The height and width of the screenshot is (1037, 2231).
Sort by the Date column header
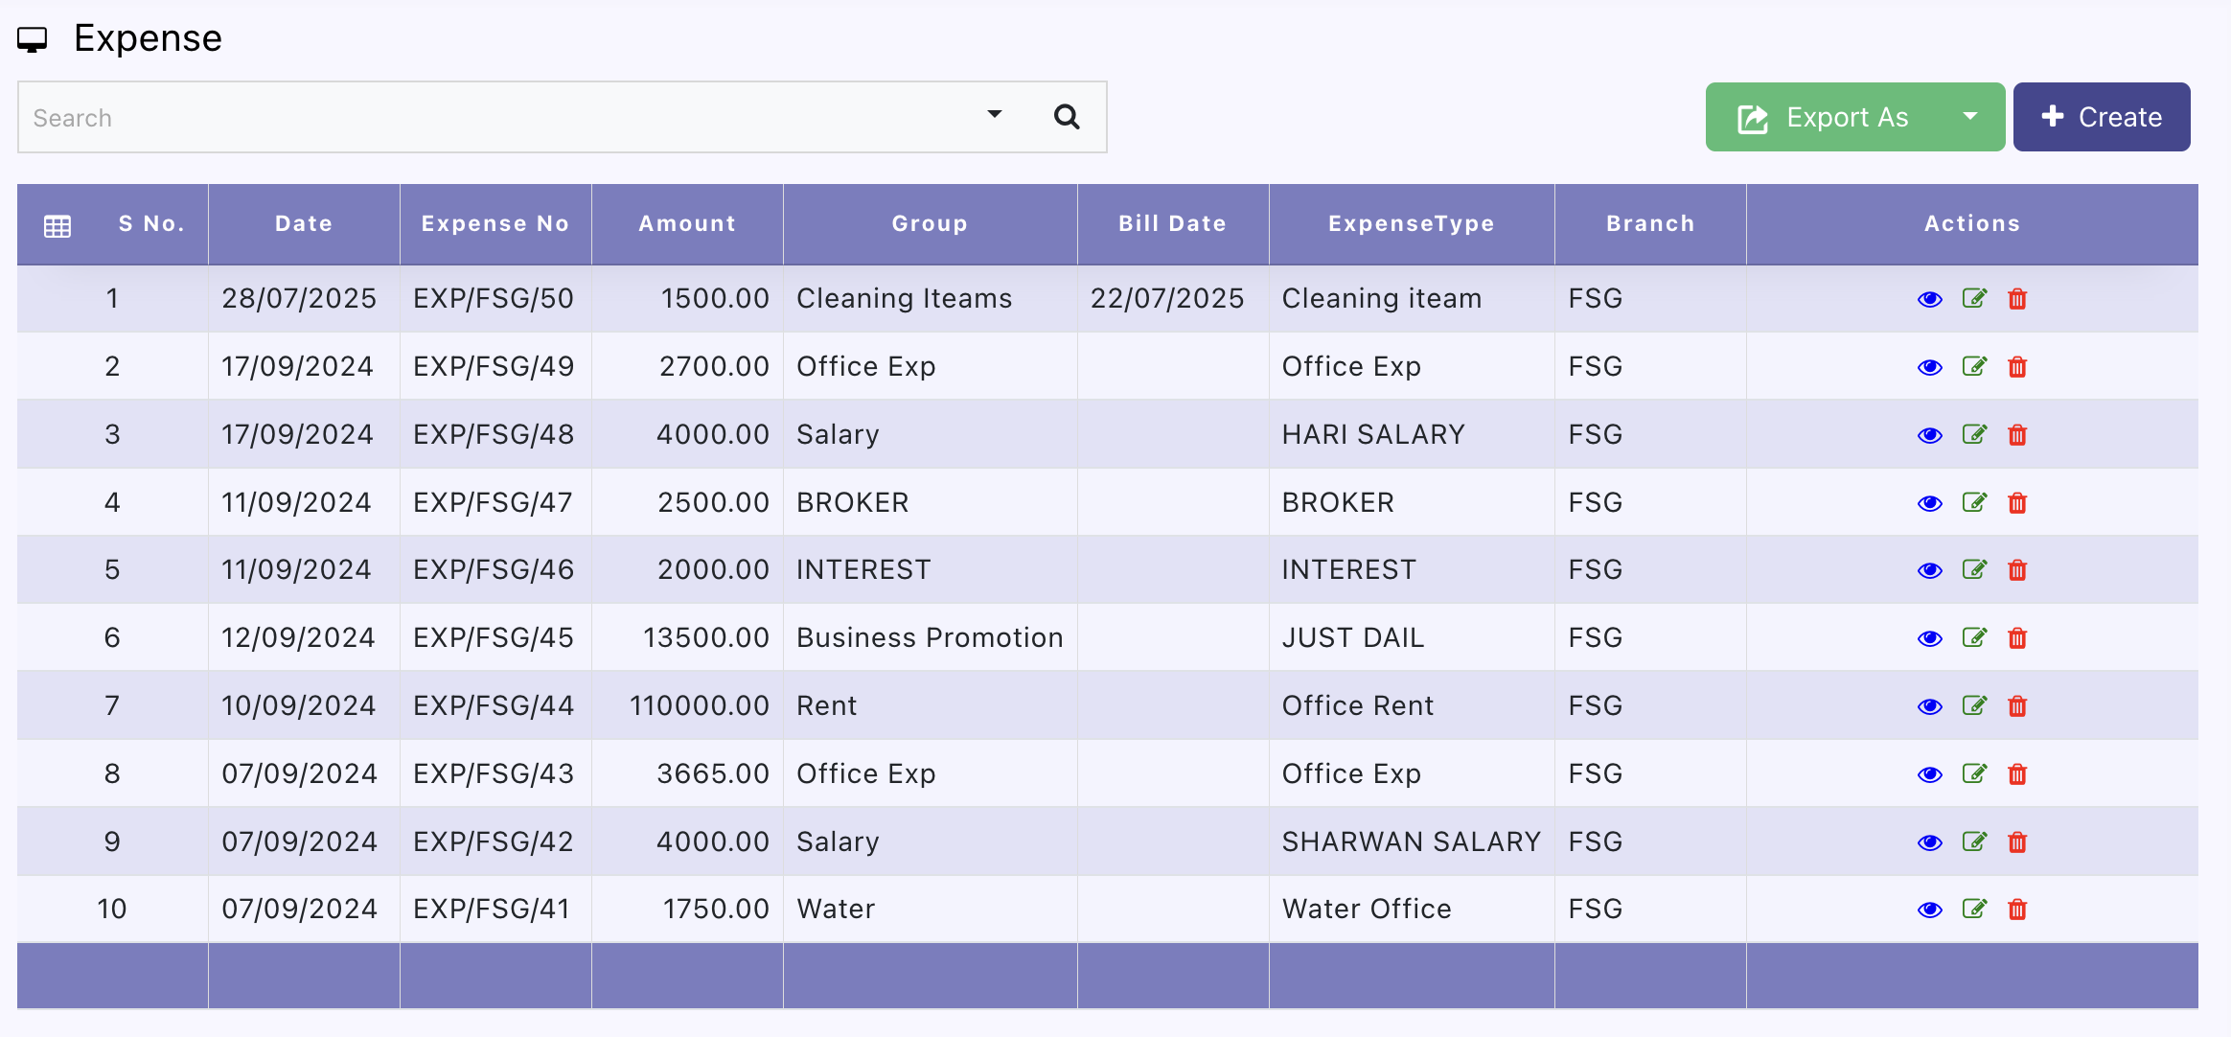pos(304,223)
